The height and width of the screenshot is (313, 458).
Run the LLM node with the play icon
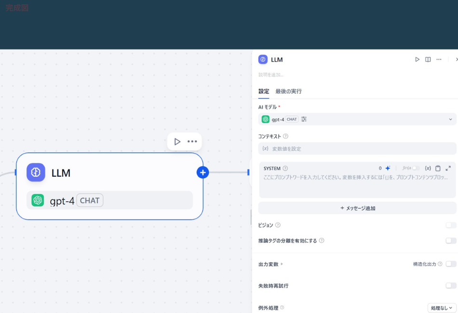[417, 59]
